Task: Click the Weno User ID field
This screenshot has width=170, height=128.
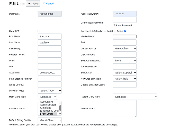Action: tap(50, 85)
